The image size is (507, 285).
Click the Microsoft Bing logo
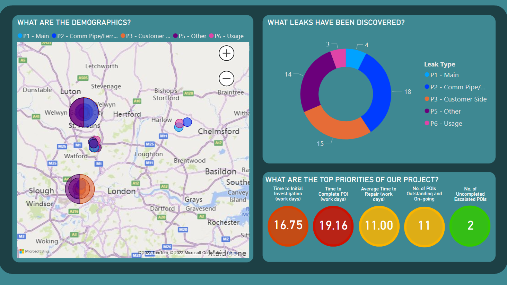tap(34, 251)
